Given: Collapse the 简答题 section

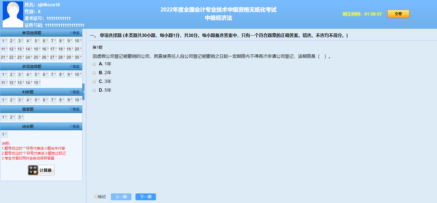Looking at the screenshot, I should [75, 109].
